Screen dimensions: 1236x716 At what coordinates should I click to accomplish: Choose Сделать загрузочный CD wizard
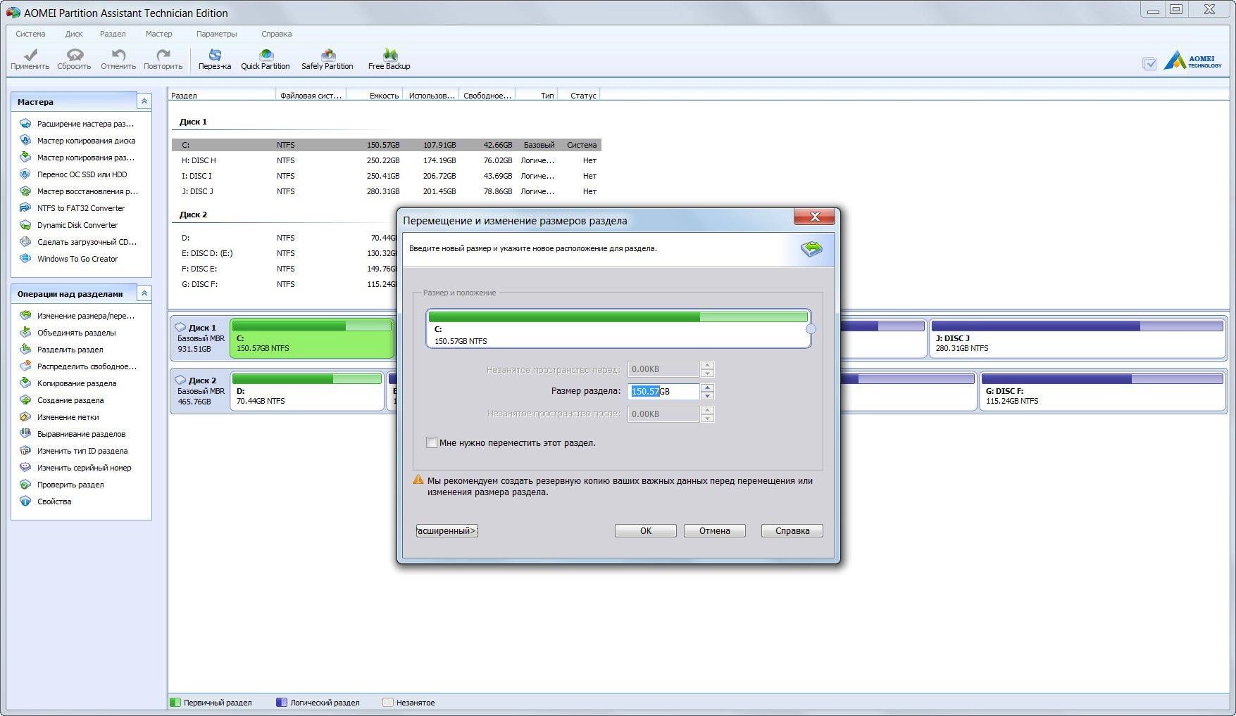click(x=78, y=242)
